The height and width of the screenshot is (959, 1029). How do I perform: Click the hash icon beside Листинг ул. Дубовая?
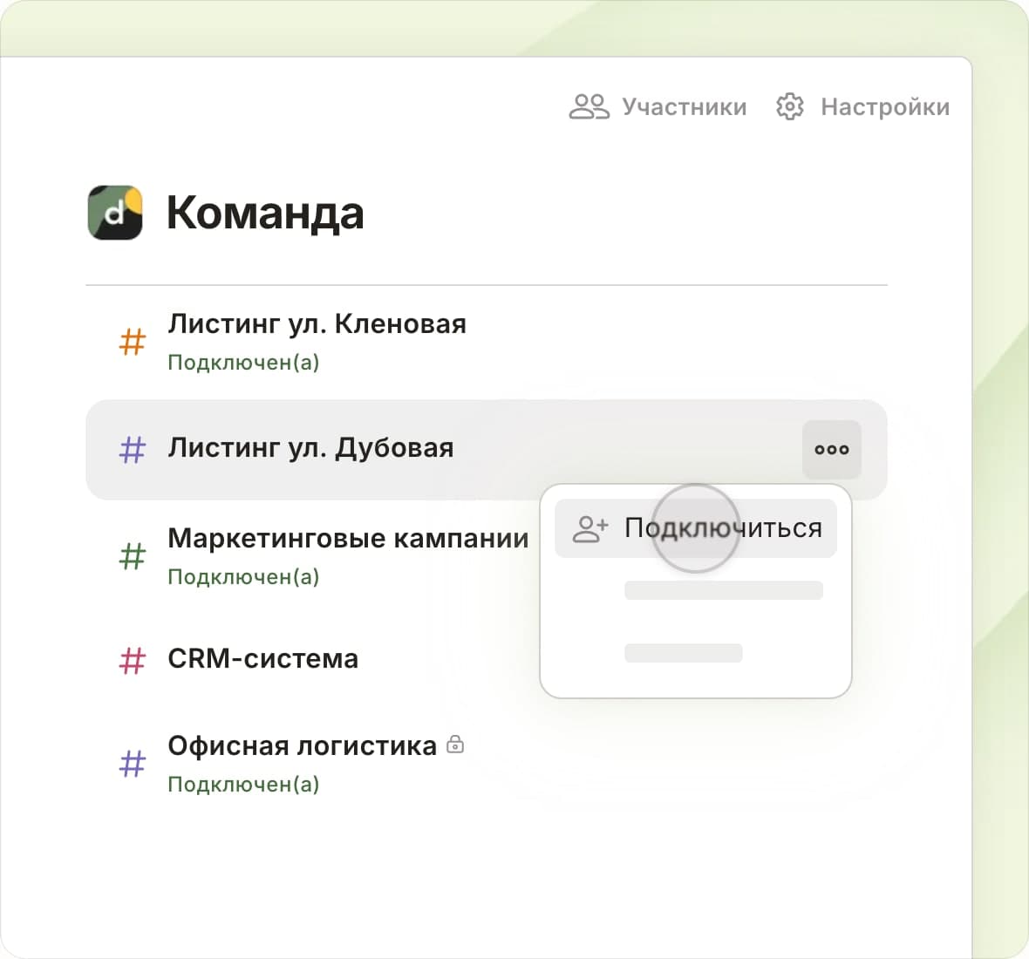click(x=132, y=450)
